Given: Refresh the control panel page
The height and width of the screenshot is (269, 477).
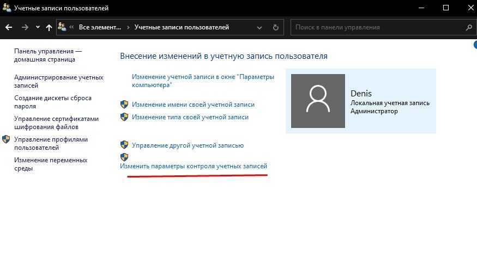Looking at the screenshot, I should pos(276,27).
